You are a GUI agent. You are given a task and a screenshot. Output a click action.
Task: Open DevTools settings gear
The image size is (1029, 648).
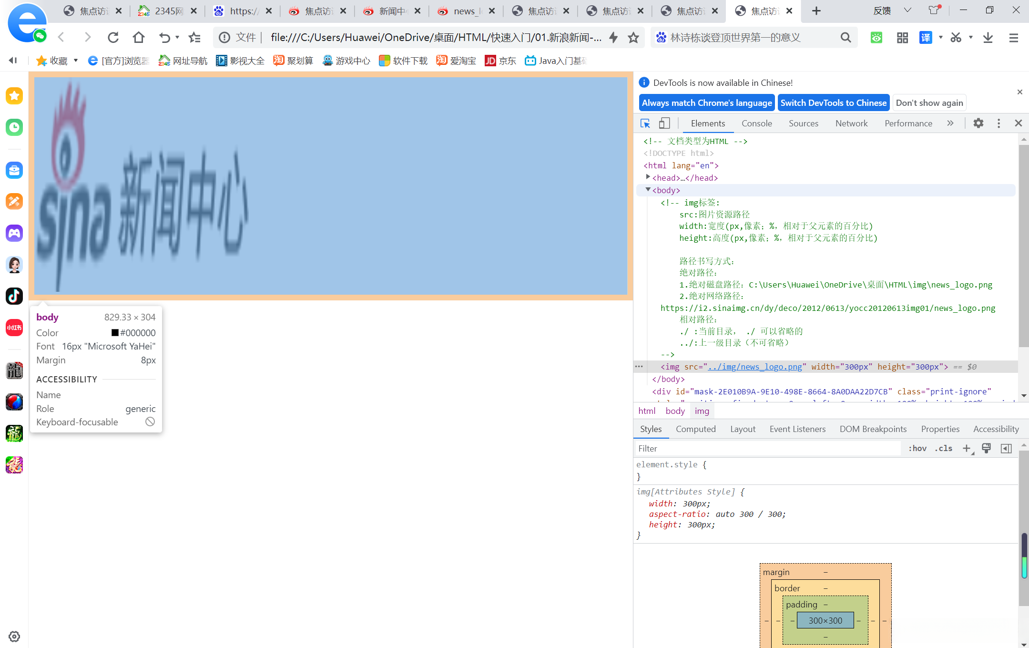tap(978, 123)
